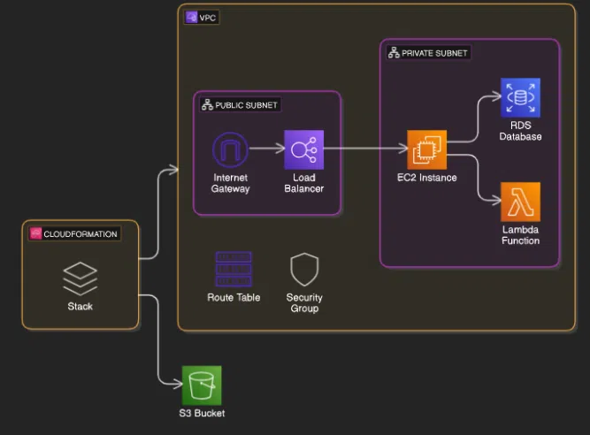Select the arrow from Load Balancer to EC2
Screen dimensions: 590x435
(365, 149)
